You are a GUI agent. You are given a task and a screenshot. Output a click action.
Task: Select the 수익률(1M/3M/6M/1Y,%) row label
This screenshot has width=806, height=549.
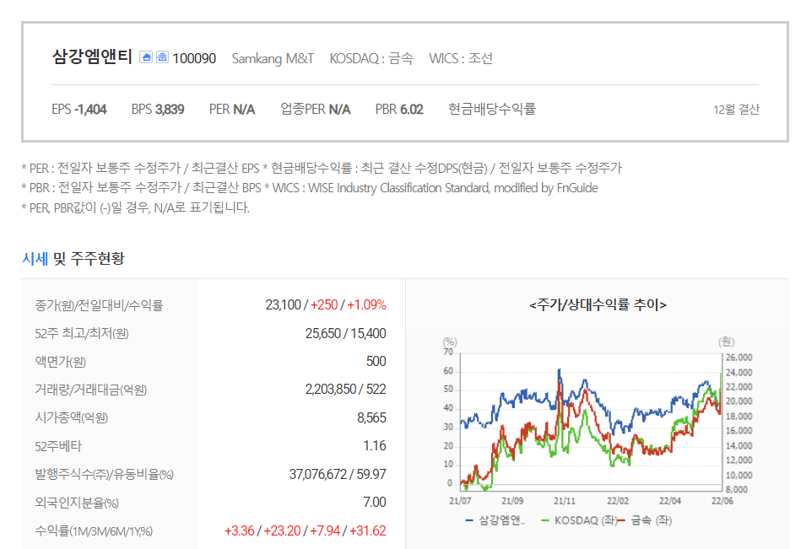point(94,531)
